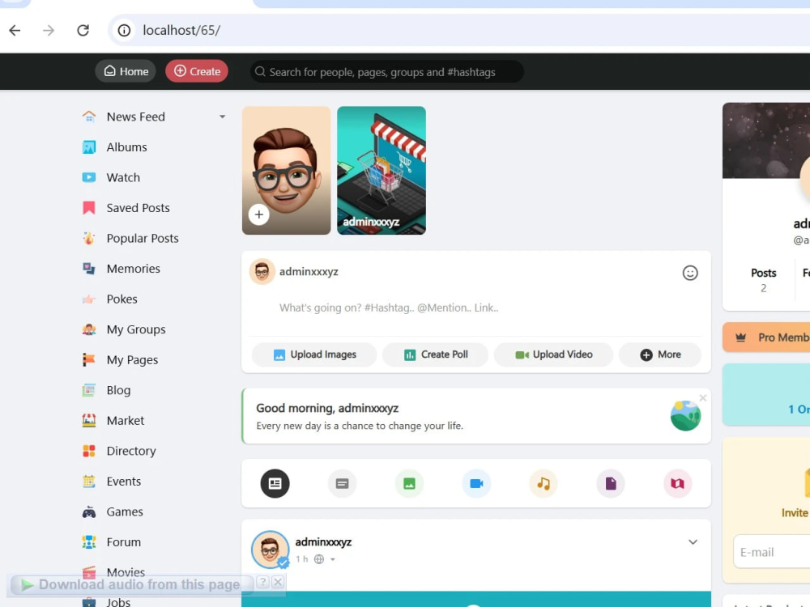Reload the page with the refresh icon
810x607 pixels.
point(83,31)
